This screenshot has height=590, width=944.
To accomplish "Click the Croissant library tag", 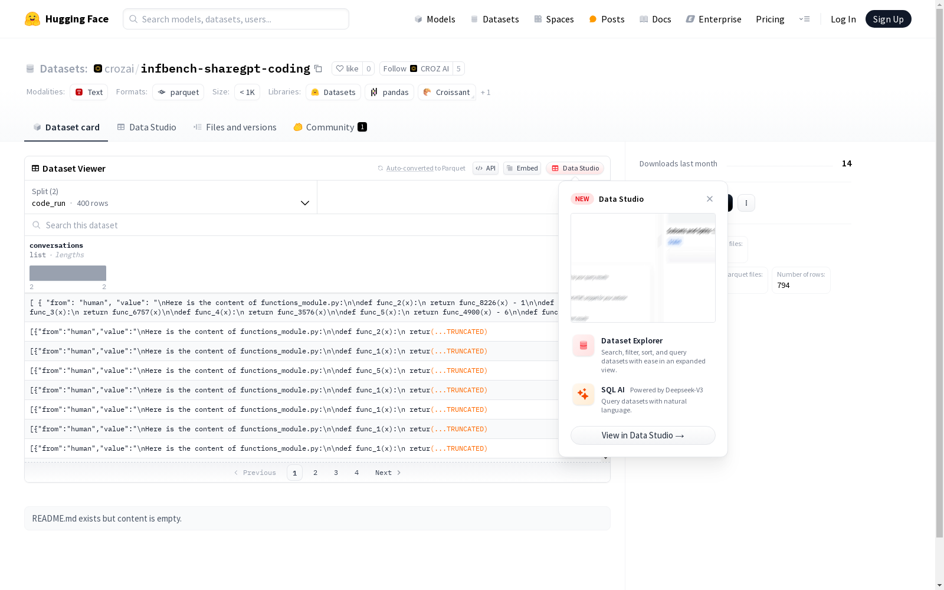I will click(447, 92).
